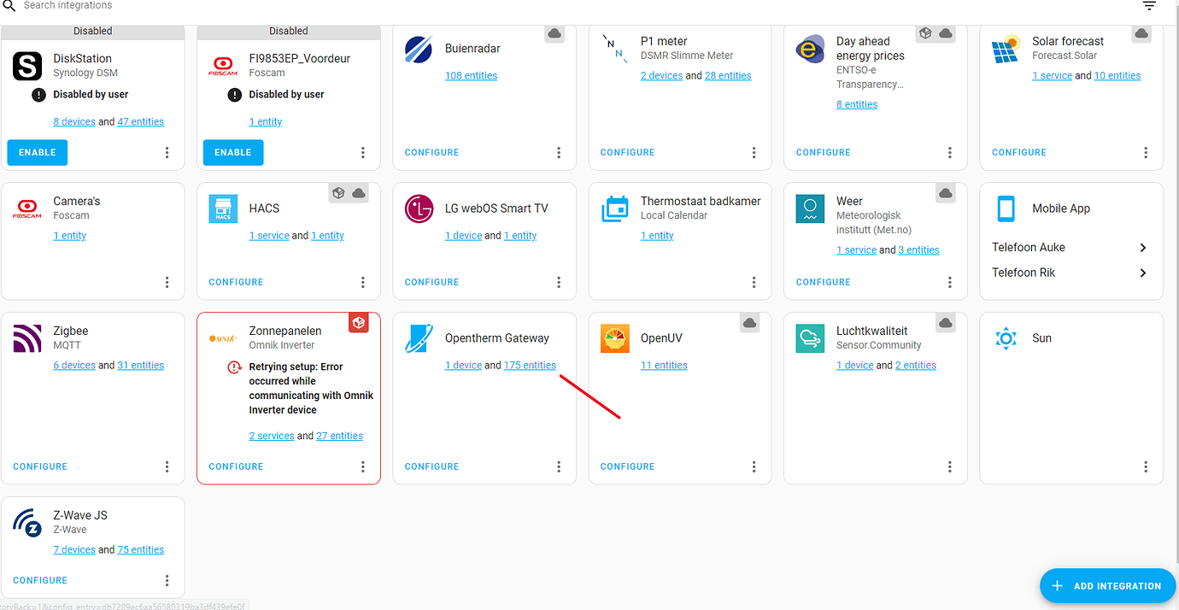Viewport: 1179px width, 610px height.
Task: Open Buienradar card overflow menu
Action: click(x=559, y=153)
